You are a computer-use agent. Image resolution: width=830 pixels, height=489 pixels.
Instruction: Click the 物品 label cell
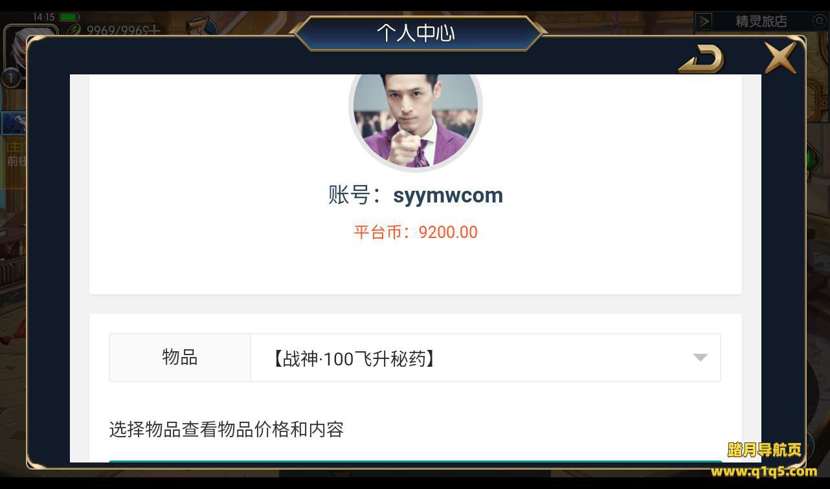click(180, 358)
